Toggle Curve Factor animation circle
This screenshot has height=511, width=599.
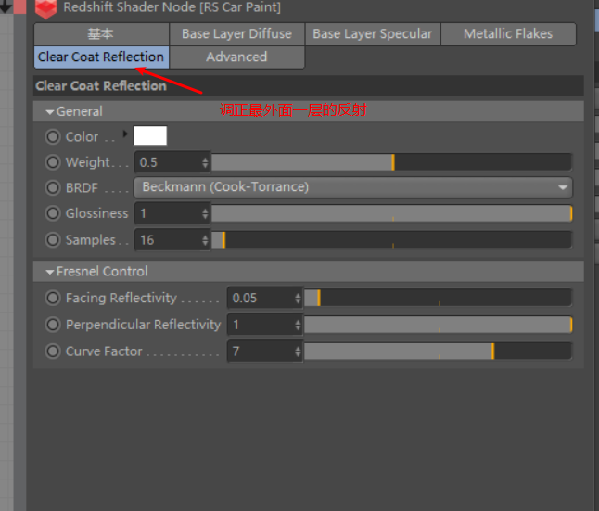pos(53,351)
